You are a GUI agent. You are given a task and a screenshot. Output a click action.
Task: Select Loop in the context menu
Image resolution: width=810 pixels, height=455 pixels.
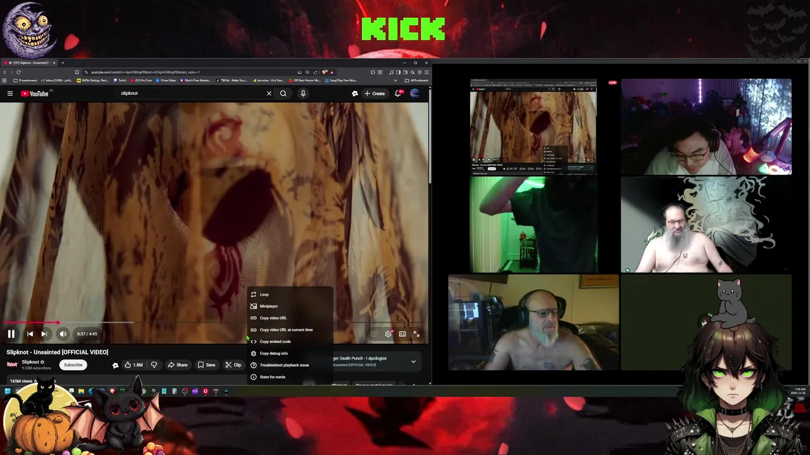(290, 294)
